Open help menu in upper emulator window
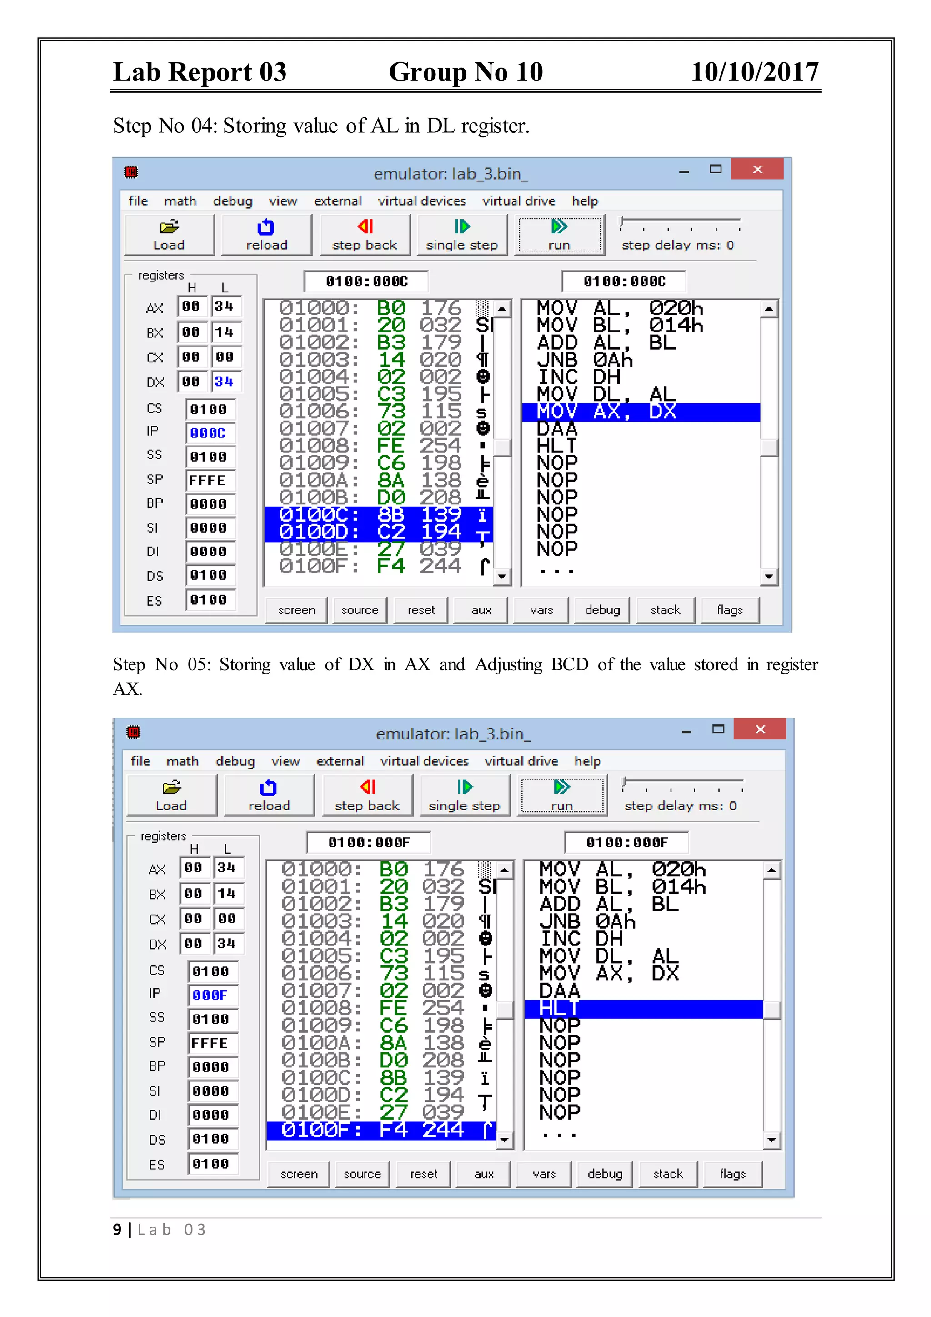This screenshot has width=931, height=1317. 585,201
